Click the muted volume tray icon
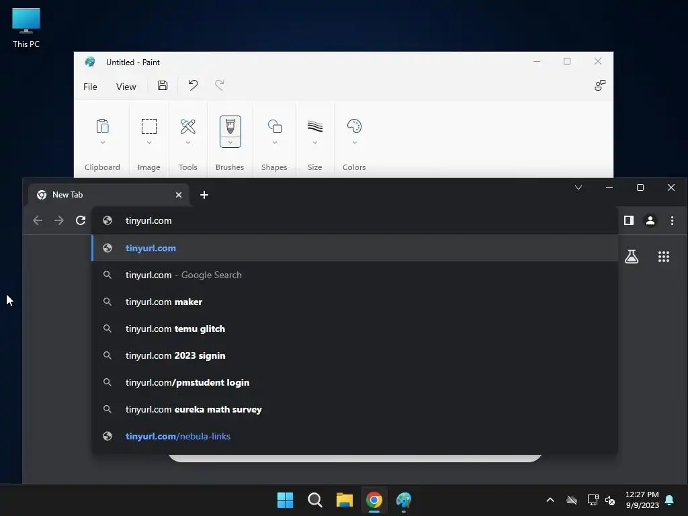Image resolution: width=688 pixels, height=516 pixels. [x=610, y=500]
